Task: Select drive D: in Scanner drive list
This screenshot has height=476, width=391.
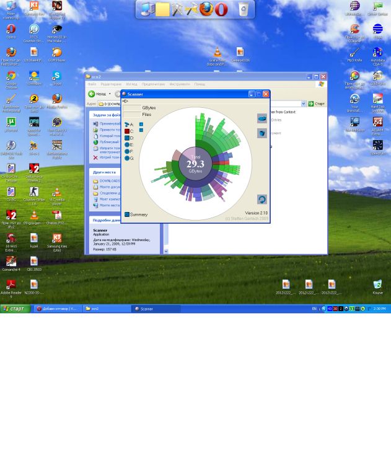Action: pyautogui.click(x=129, y=138)
